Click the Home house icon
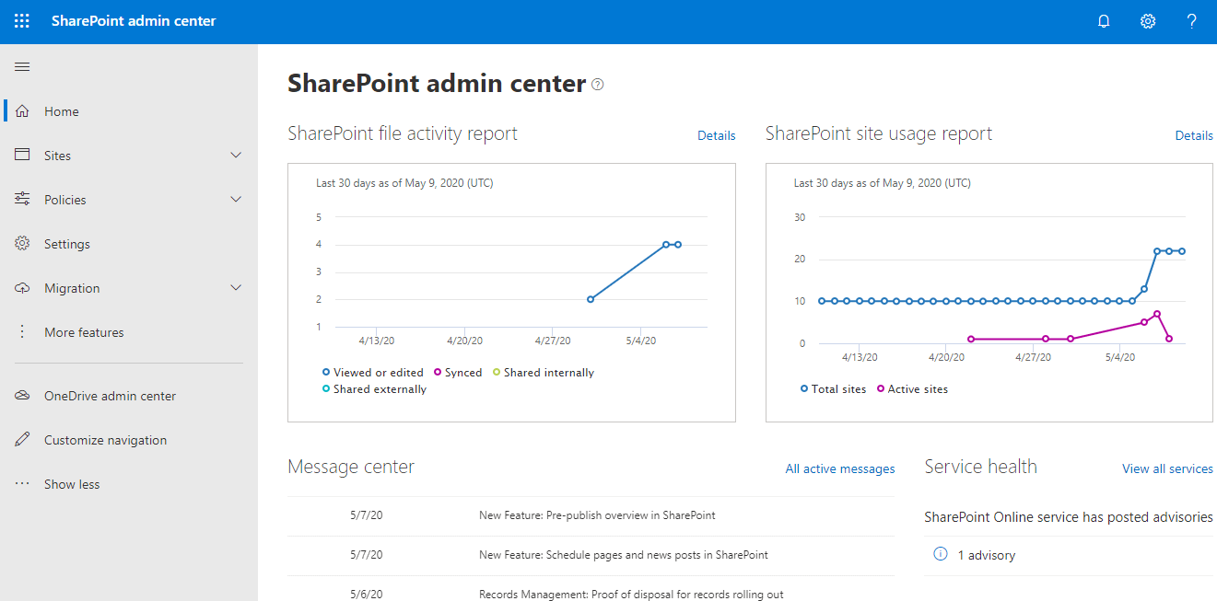Image resolution: width=1217 pixels, height=601 pixels. [23, 111]
